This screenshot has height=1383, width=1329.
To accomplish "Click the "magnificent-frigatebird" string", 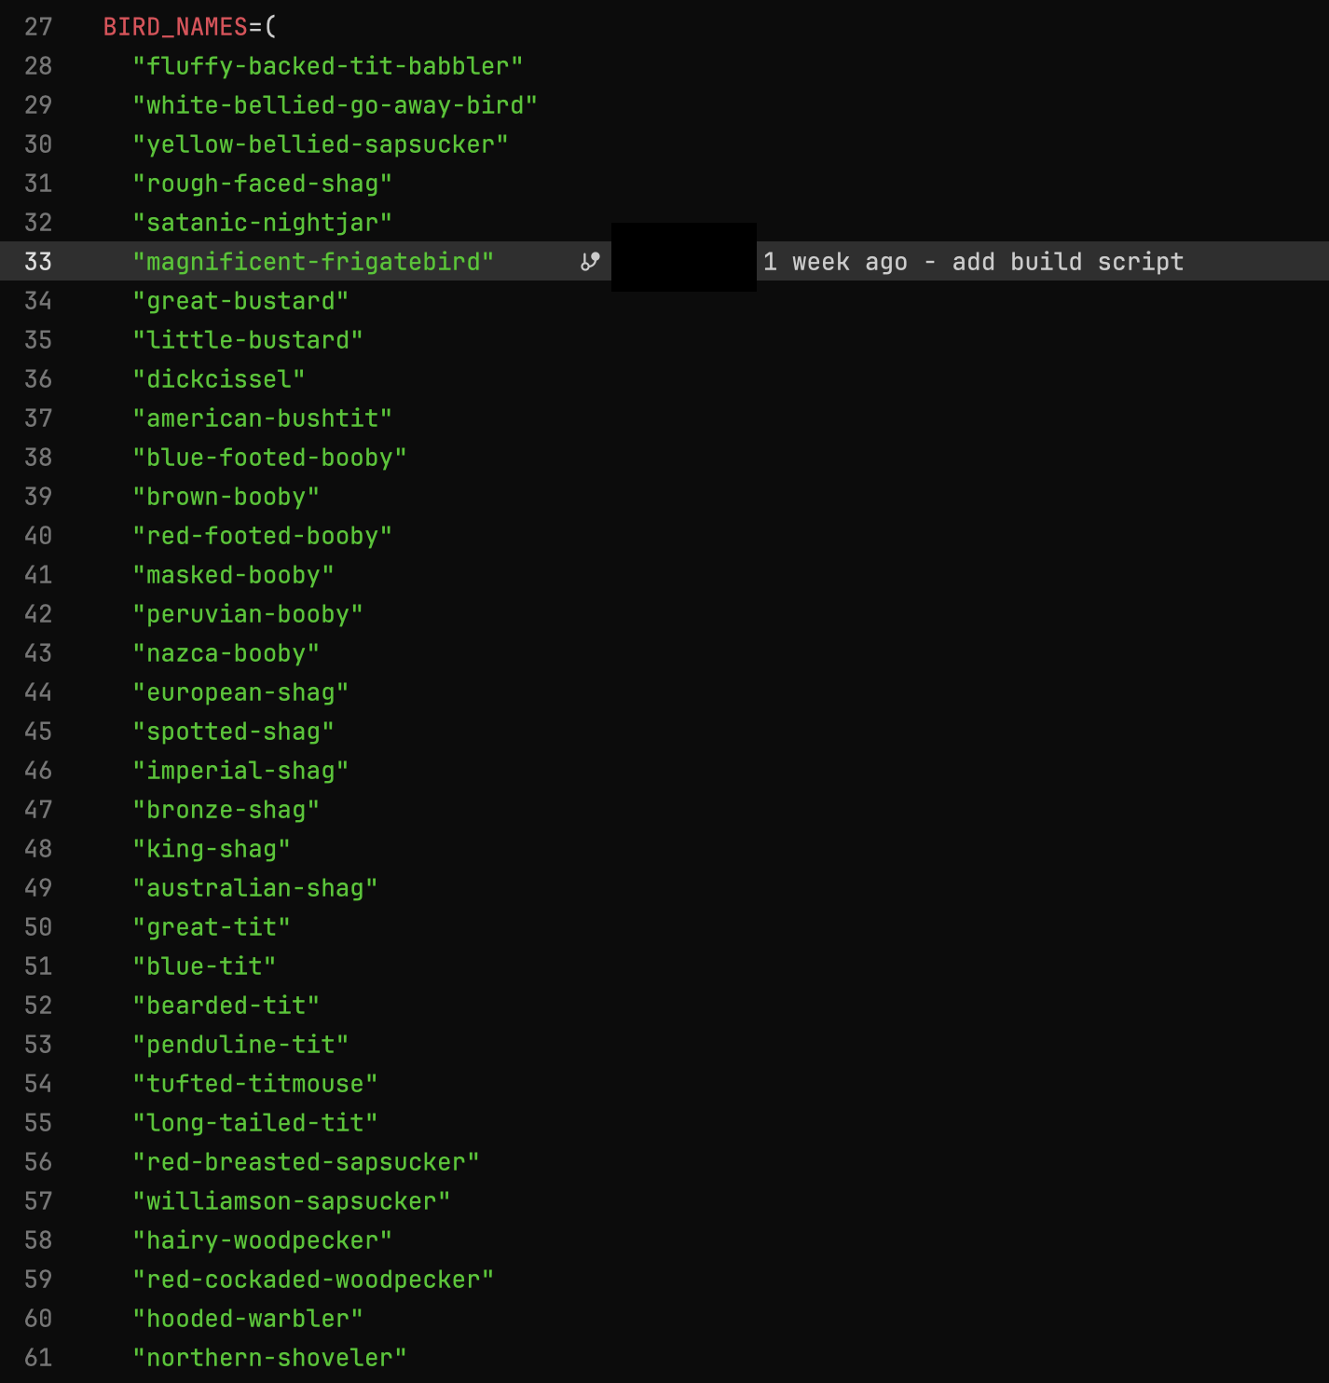I will (313, 262).
